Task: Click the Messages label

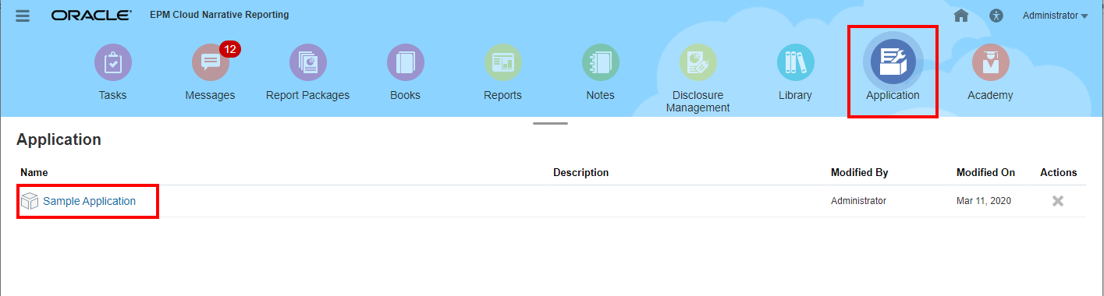Action: (210, 95)
